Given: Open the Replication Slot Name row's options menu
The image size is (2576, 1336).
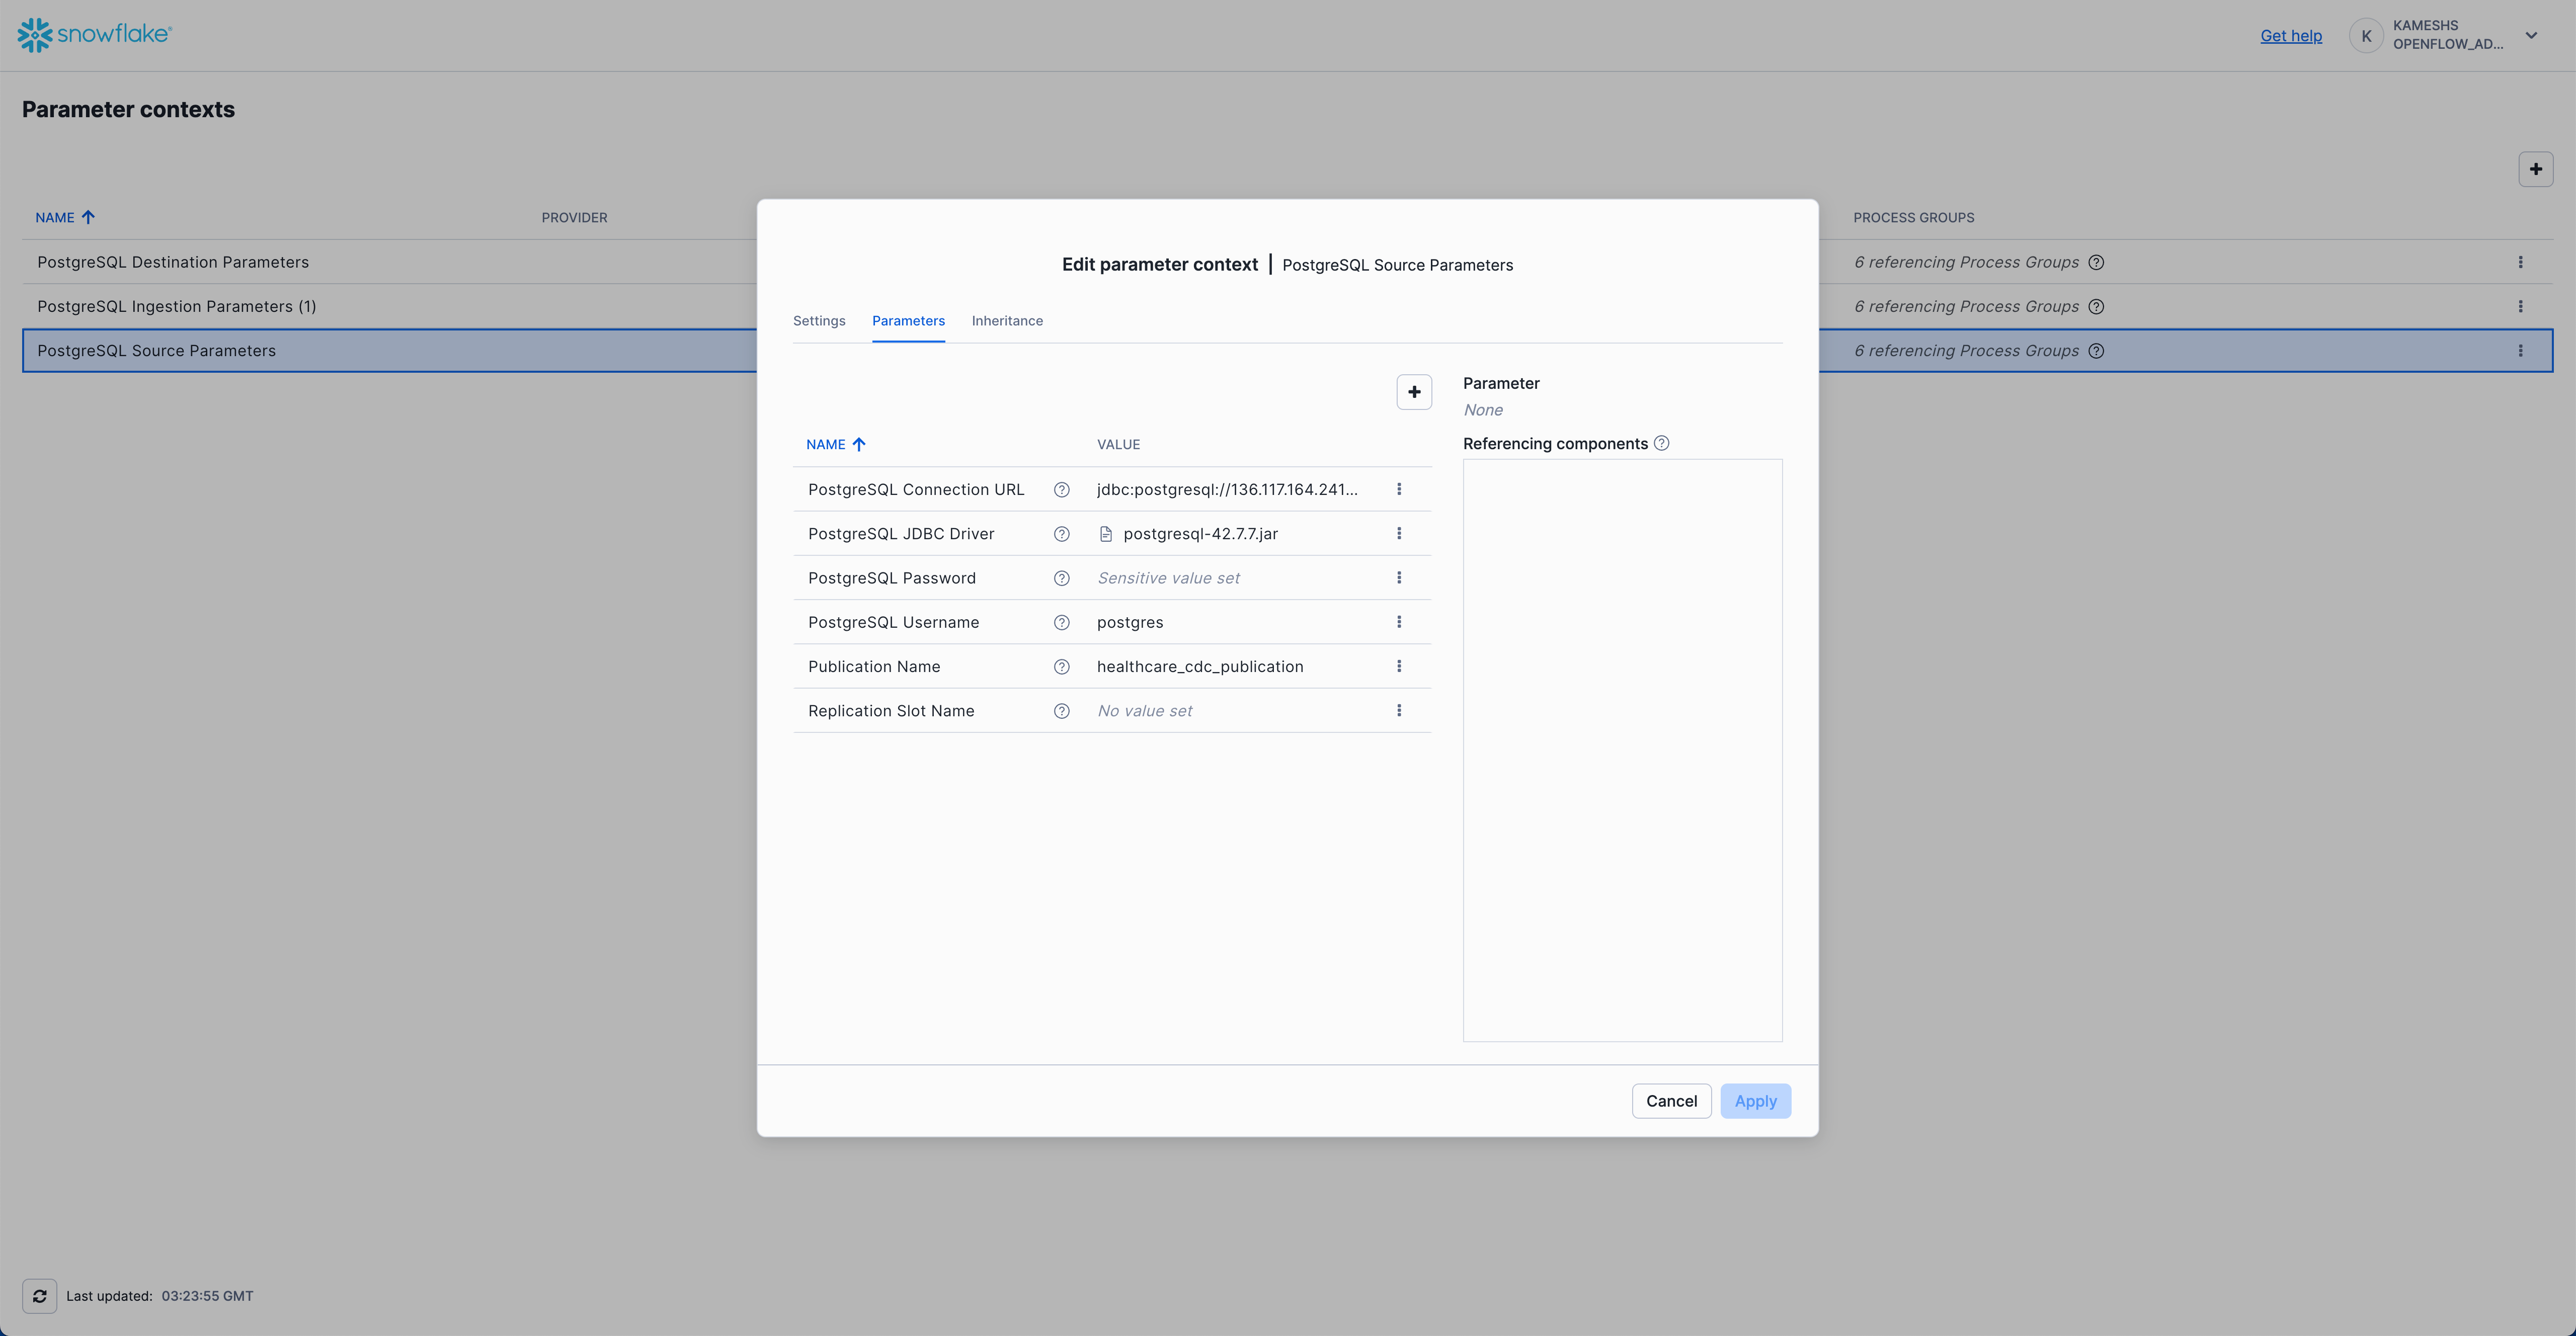Looking at the screenshot, I should [x=1398, y=711].
